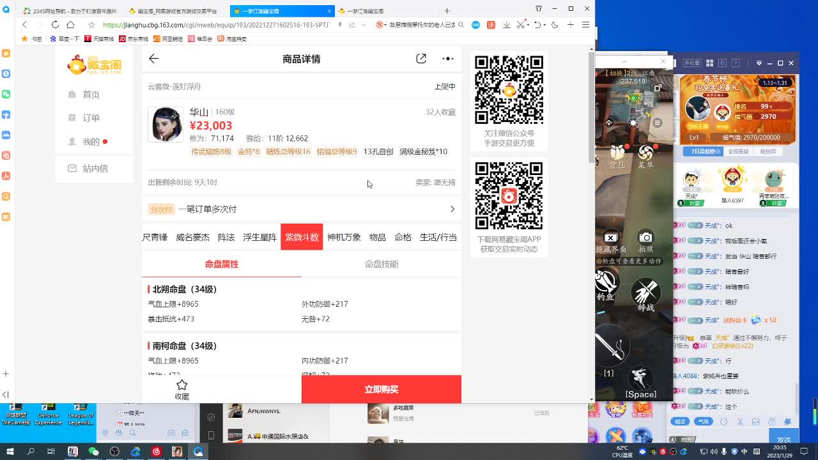The height and width of the screenshot is (460, 818).
Task: Open the browser hamburger menu
Action: pyautogui.click(x=585, y=25)
